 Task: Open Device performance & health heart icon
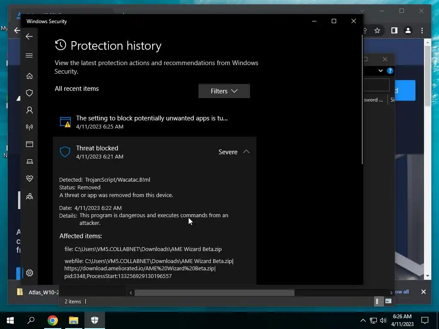pyautogui.click(x=30, y=179)
